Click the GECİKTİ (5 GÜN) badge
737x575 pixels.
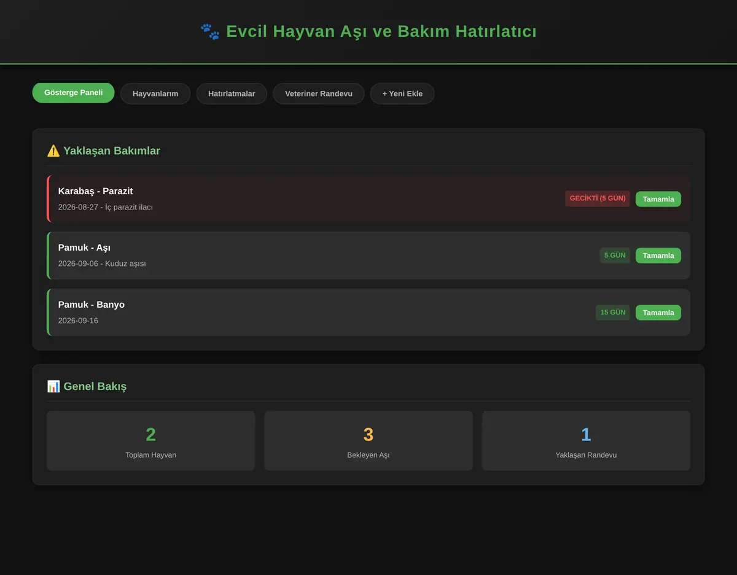tap(598, 198)
